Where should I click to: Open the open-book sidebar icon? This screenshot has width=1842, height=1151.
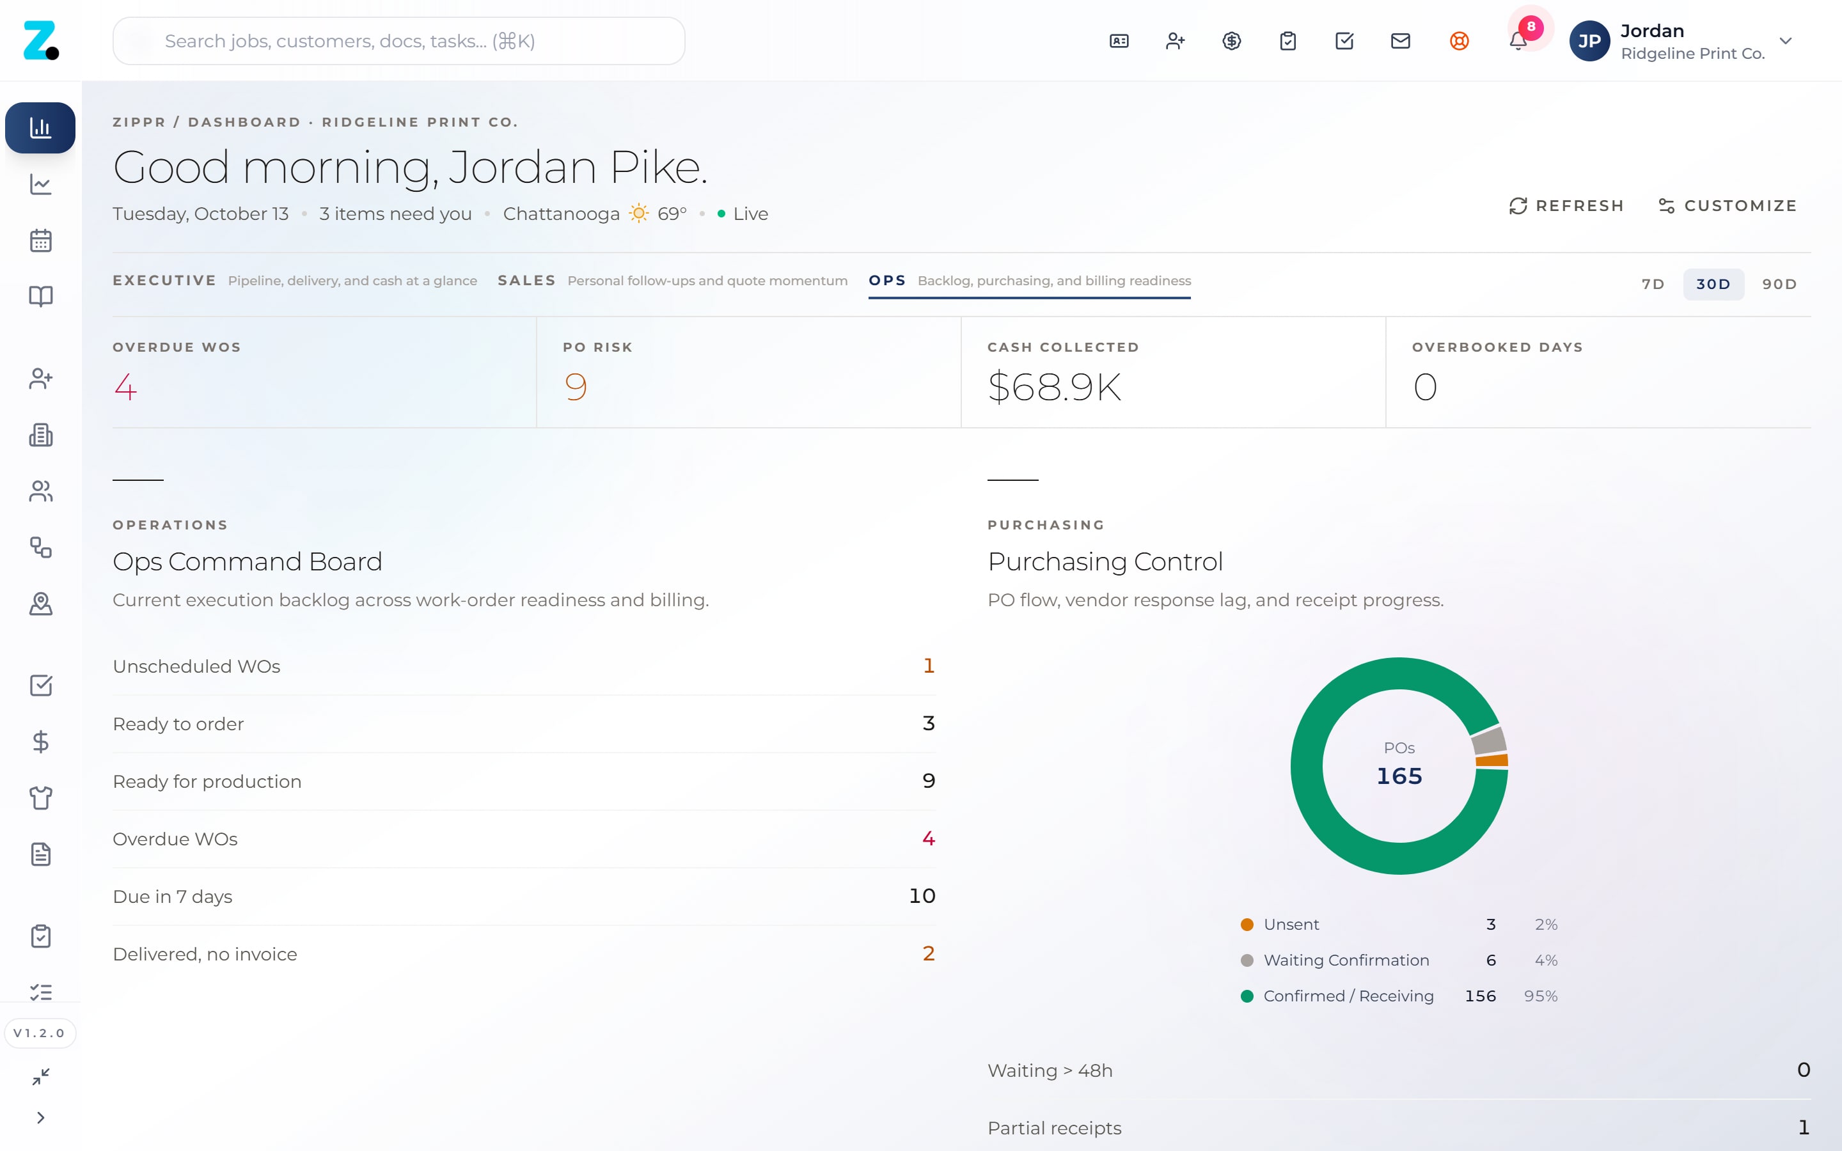pos(40,296)
